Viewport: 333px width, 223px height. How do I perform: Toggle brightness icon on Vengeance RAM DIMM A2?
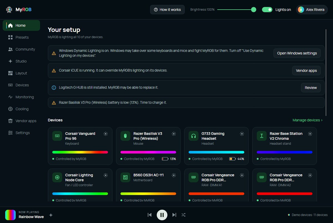pos(310,175)
